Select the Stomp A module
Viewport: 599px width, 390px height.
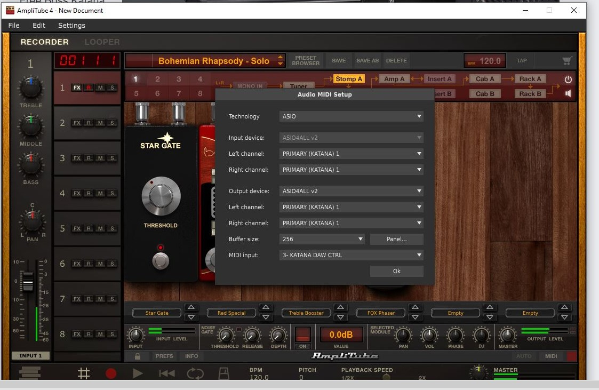[348, 78]
